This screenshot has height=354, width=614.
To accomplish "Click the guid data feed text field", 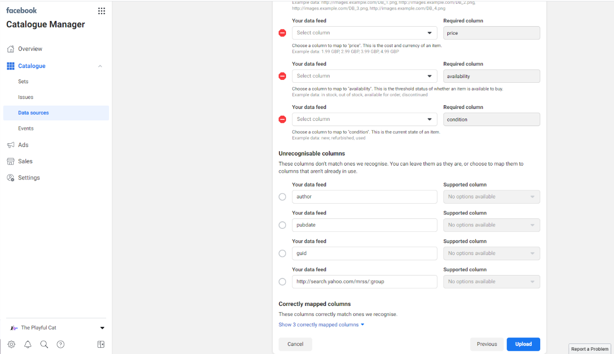I will tap(364, 254).
